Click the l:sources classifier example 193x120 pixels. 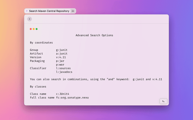tap(63, 68)
